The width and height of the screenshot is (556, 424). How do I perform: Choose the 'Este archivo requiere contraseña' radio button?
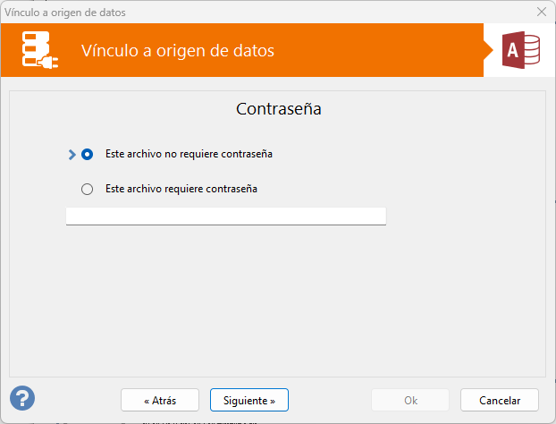tap(87, 189)
